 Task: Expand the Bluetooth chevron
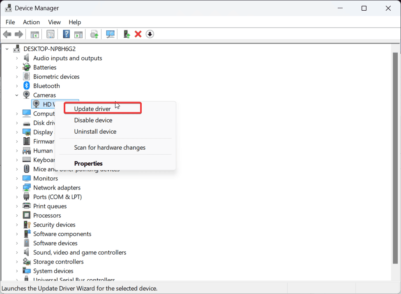click(17, 86)
